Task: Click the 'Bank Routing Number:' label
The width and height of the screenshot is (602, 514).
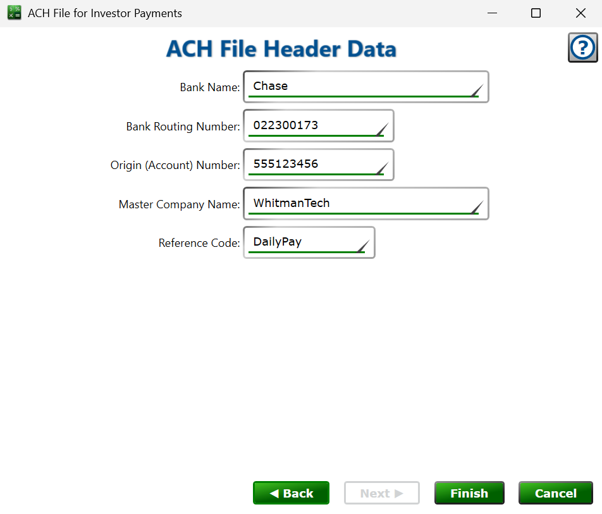Action: coord(183,127)
